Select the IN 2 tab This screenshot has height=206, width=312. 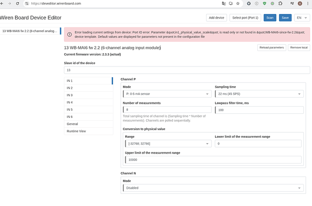[89, 88]
